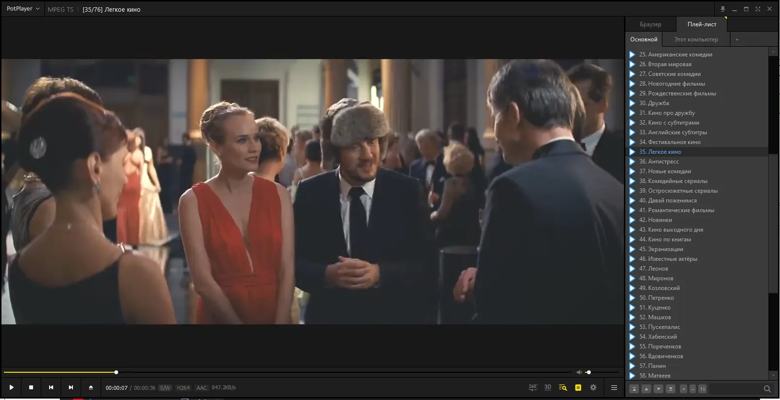The image size is (780, 400).
Task: Select playlist item 36. Антистресс
Action: tap(697, 162)
